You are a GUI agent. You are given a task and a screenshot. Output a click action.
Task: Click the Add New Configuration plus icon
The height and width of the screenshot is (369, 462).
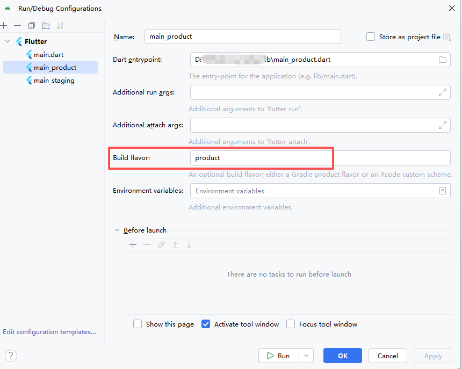(4, 26)
